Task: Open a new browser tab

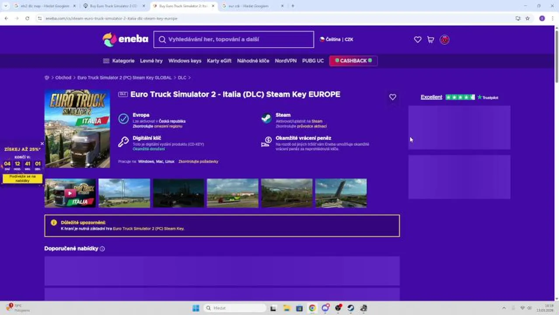Action: click(293, 6)
